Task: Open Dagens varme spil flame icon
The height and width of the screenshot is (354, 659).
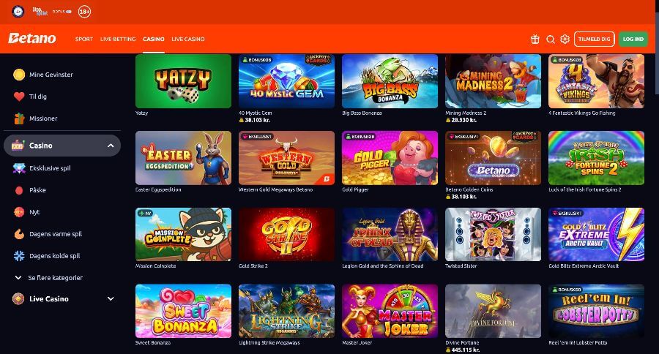Action: pyautogui.click(x=19, y=234)
